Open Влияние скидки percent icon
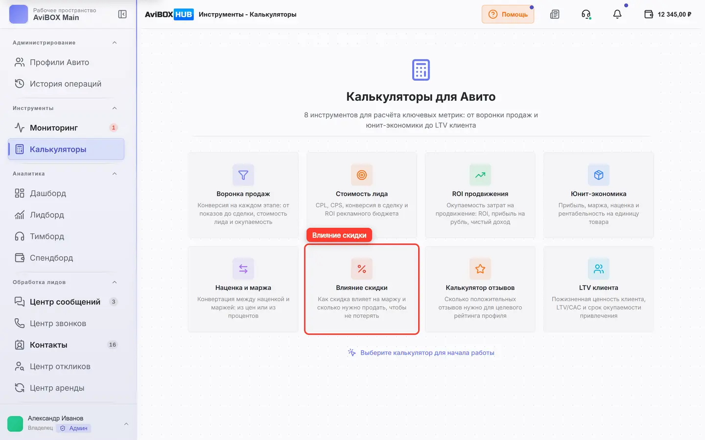This screenshot has width=705, height=440. [362, 269]
